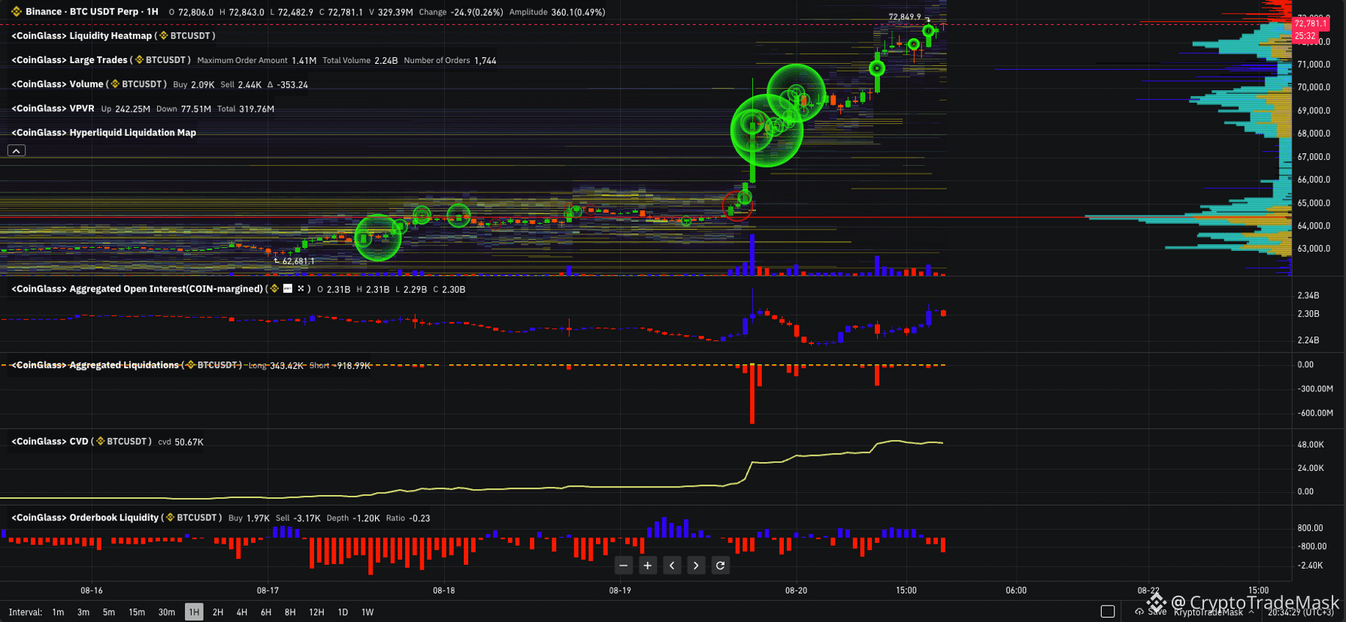1346x622 pixels.
Task: Click white exchange icon in Open Interest legend
Action: pos(288,289)
